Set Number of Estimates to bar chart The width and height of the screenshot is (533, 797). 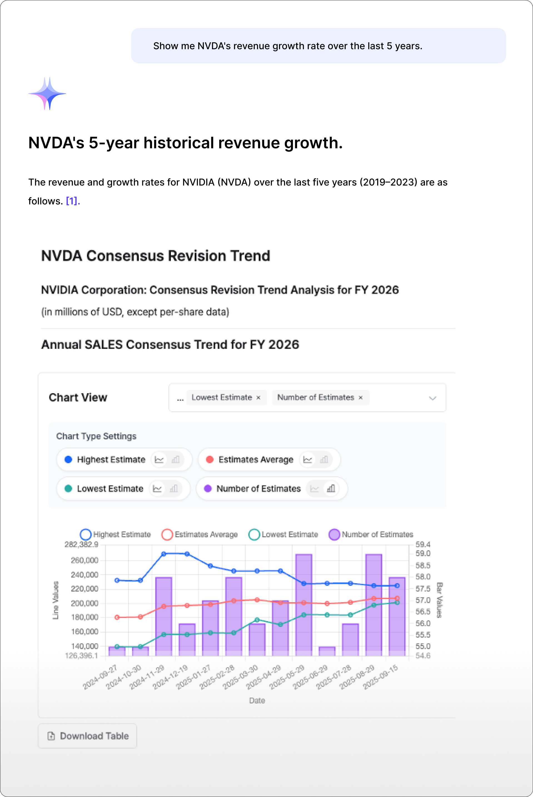point(331,488)
